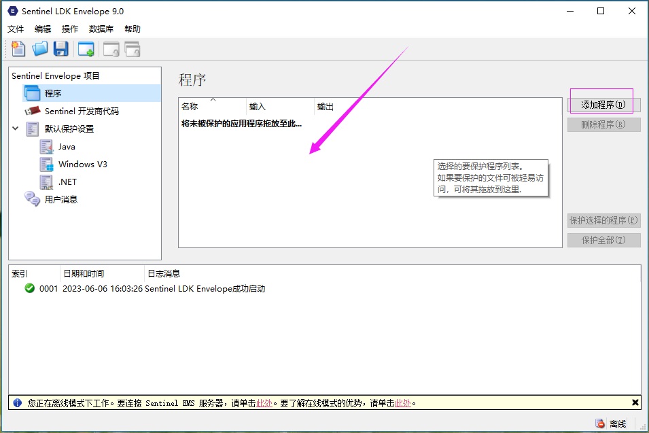Collapse the 默认保护设置 tree node
Image resolution: width=649 pixels, height=433 pixels.
tap(16, 128)
